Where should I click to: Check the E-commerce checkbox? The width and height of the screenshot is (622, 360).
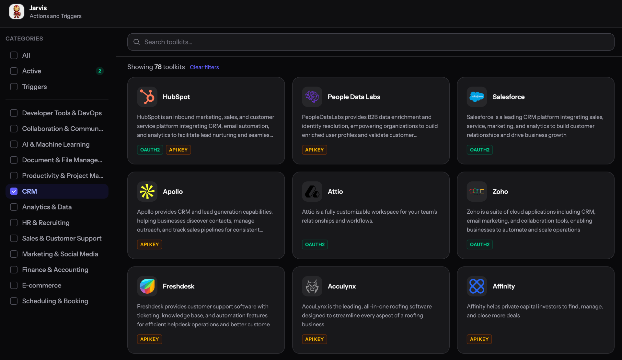point(14,285)
